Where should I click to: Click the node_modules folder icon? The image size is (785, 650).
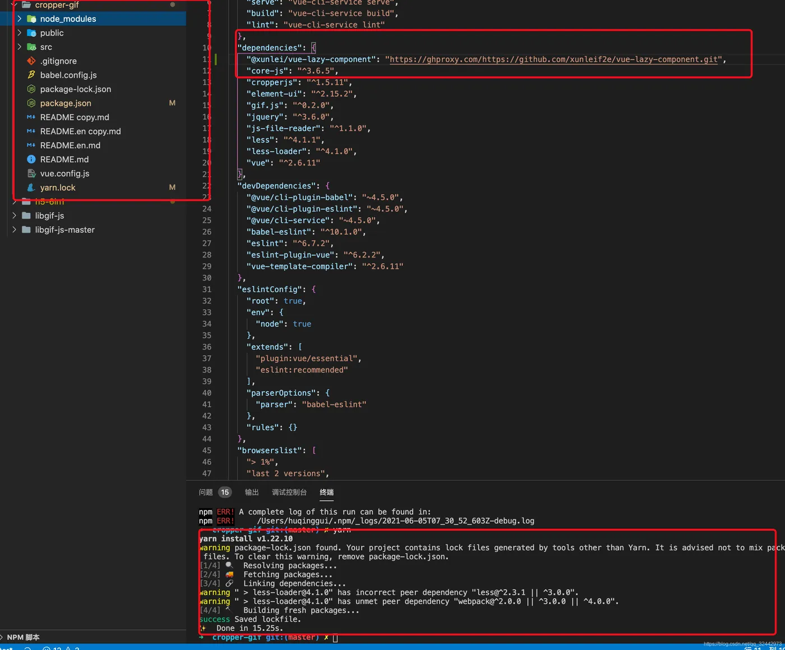(x=31, y=19)
